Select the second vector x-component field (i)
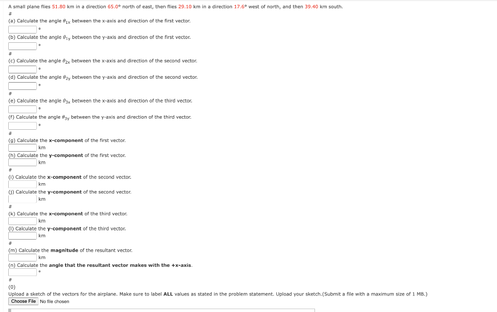 pos(22,184)
